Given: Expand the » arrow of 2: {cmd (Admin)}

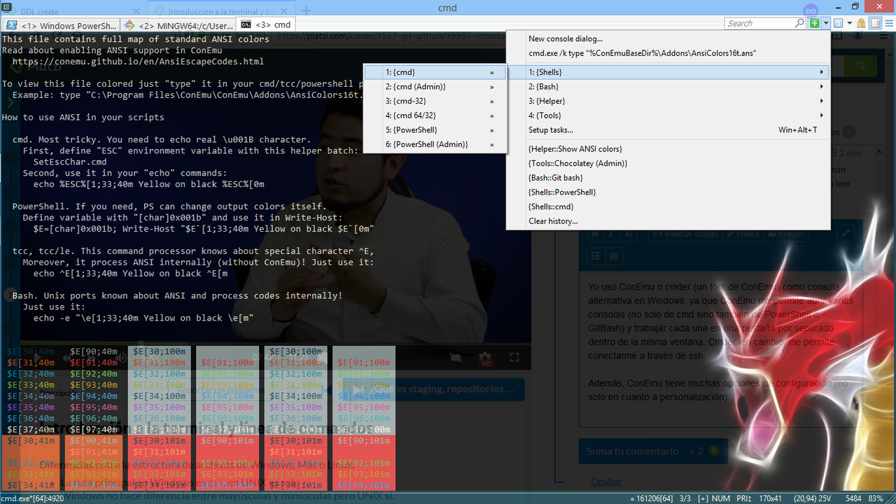Looking at the screenshot, I should 492,87.
